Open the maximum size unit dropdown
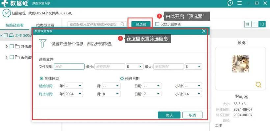The width and height of the screenshot is (270, 131). coord(193,66)
